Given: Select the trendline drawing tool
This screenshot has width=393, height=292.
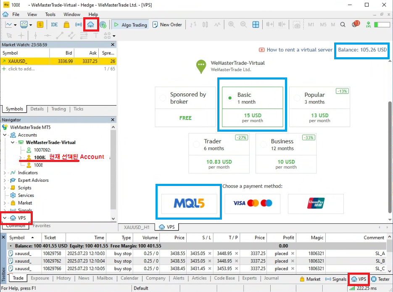Looking at the screenshot, I should 59,36.
